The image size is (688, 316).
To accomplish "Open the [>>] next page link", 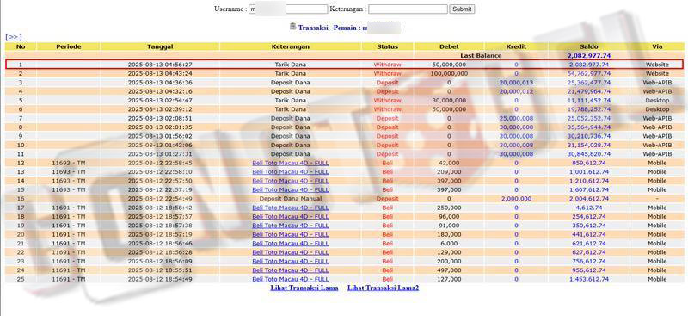I will coord(13,37).
